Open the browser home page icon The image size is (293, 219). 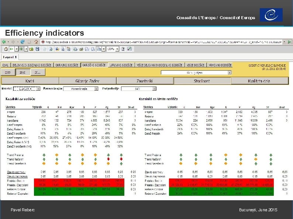36,42
